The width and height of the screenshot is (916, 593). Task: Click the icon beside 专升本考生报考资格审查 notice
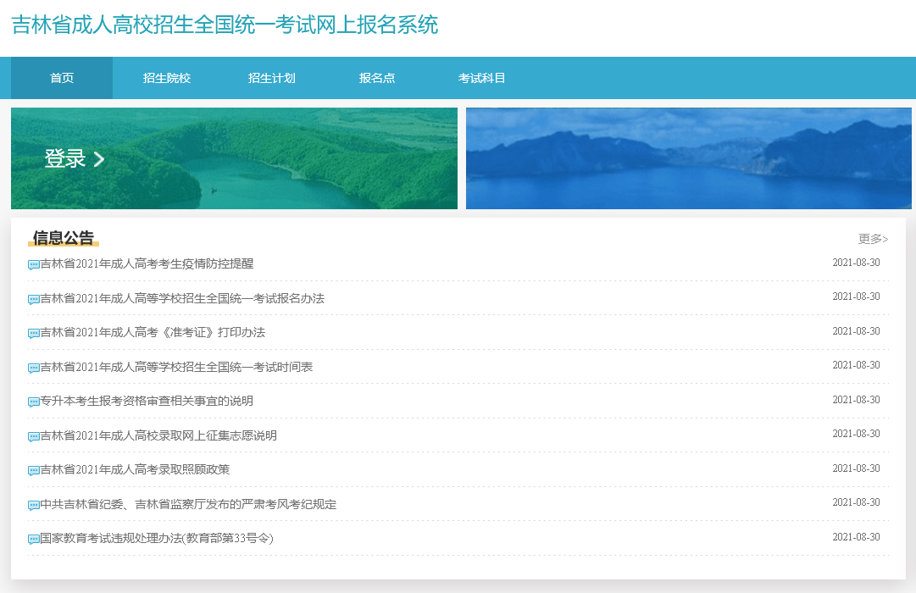pos(32,400)
